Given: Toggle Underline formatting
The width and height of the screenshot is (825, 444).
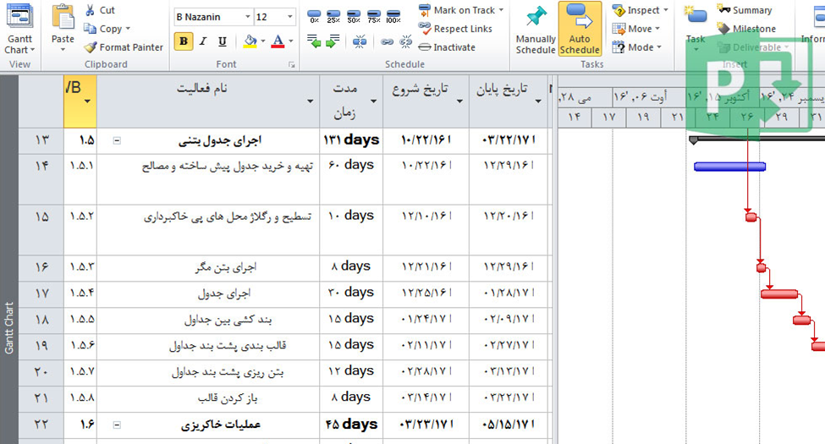Looking at the screenshot, I should click(223, 41).
